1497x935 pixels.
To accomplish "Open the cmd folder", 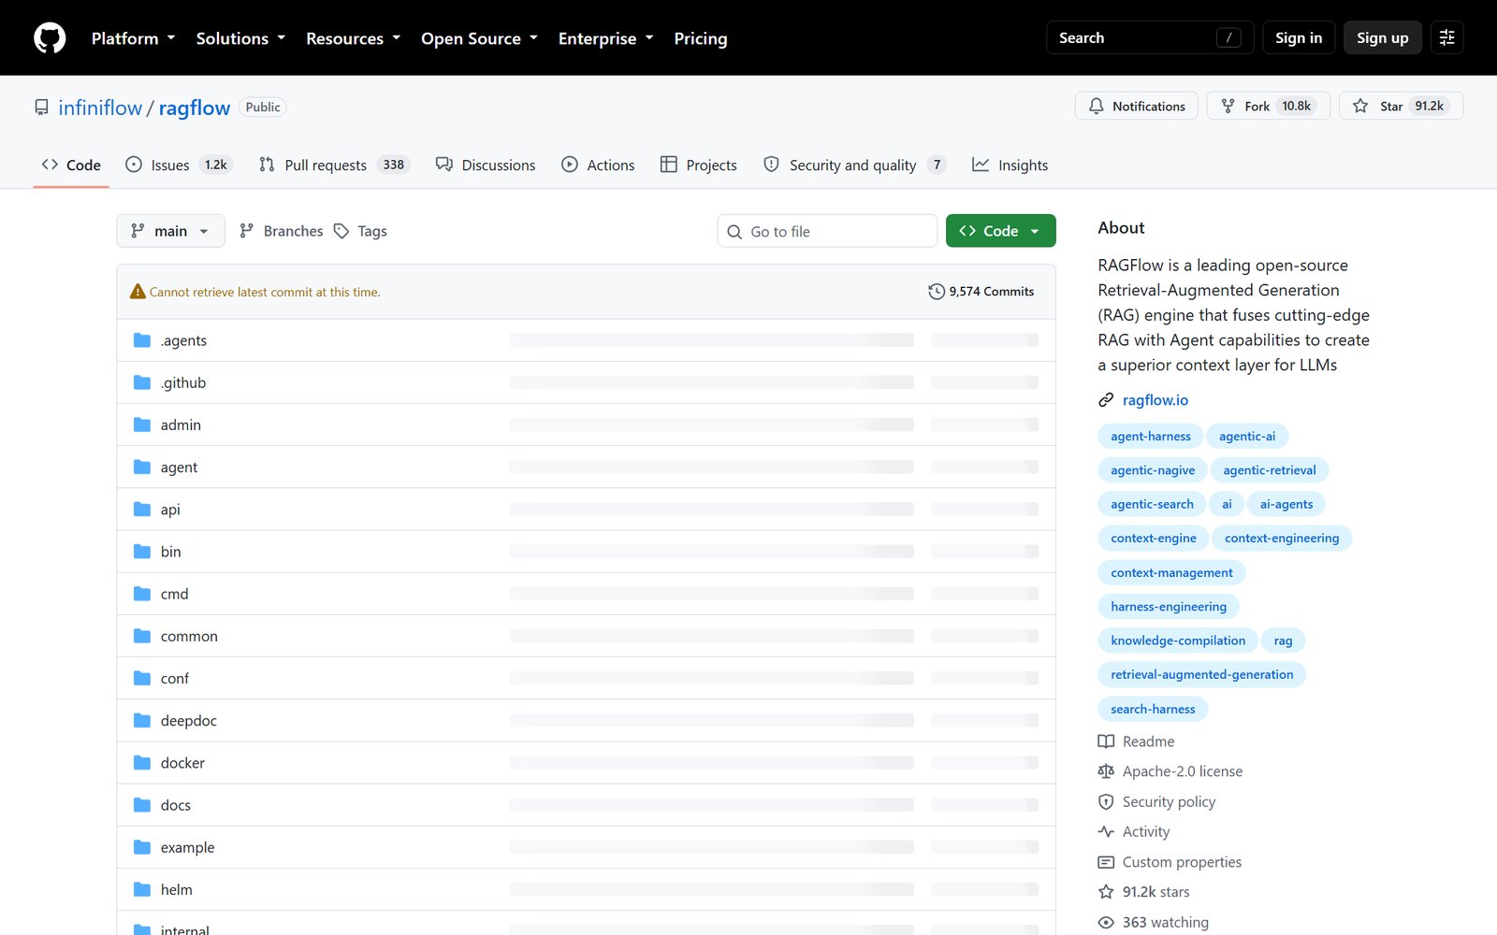I will tap(174, 594).
